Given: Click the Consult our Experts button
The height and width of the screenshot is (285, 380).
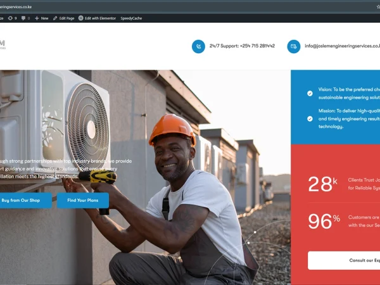Looking at the screenshot, I should pos(344,260).
